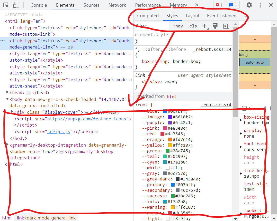Image resolution: width=277 pixels, height=221 pixels.
Task: Click the blue message count badge
Action: (x=233, y=5)
